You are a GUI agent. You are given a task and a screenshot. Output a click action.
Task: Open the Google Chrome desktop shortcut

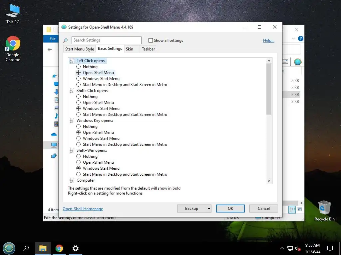[x=13, y=49]
